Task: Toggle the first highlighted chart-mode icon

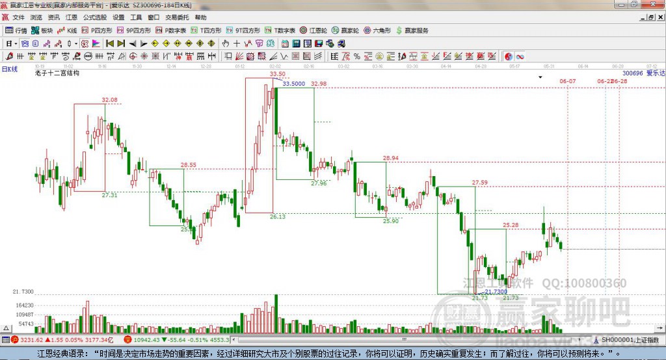Action: tap(25, 44)
